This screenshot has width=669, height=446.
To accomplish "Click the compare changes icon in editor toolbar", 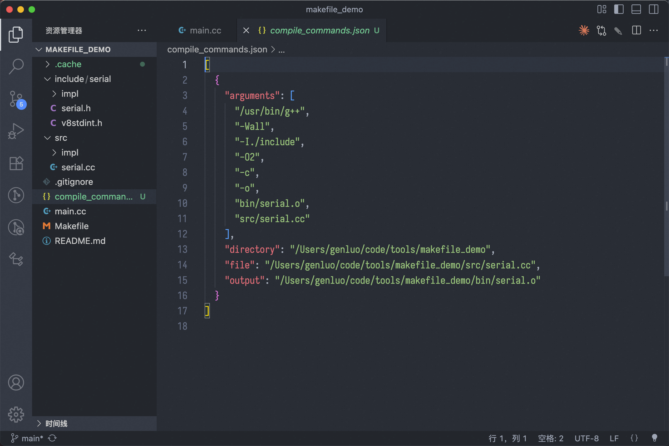I will click(601, 30).
